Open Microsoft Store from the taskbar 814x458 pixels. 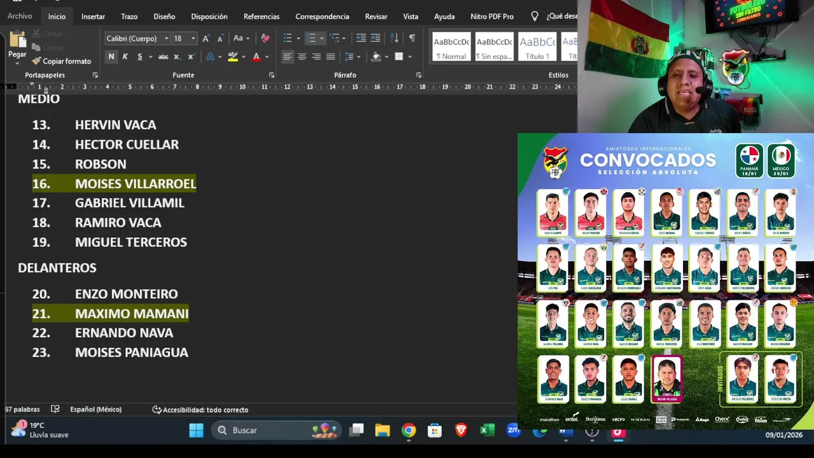coord(434,431)
